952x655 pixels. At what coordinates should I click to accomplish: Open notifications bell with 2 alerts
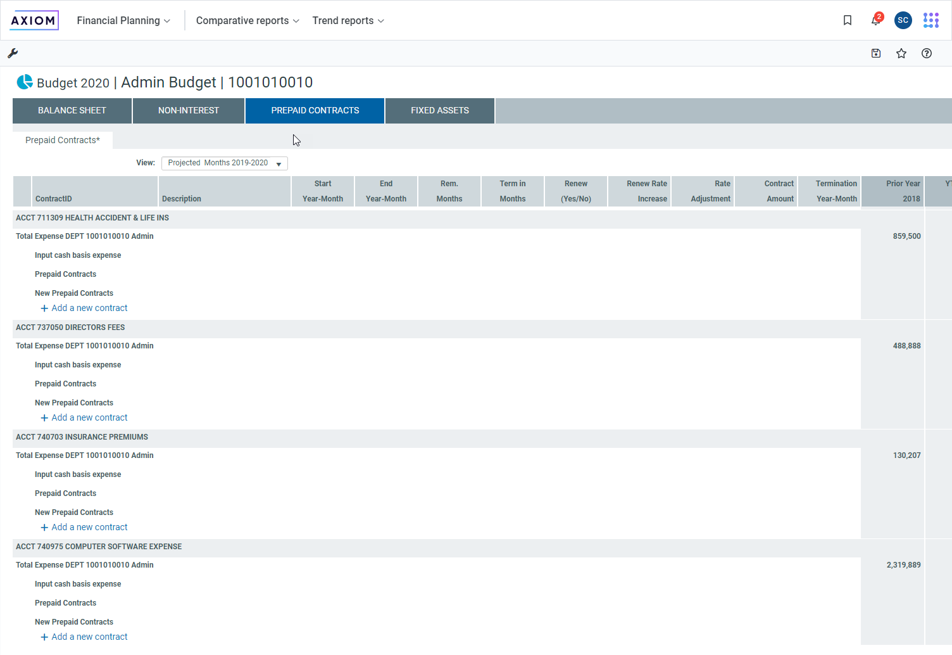coord(876,20)
